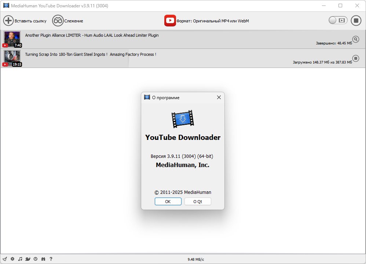
Task: Click the clock scheduler icon
Action: pyautogui.click(x=36, y=259)
